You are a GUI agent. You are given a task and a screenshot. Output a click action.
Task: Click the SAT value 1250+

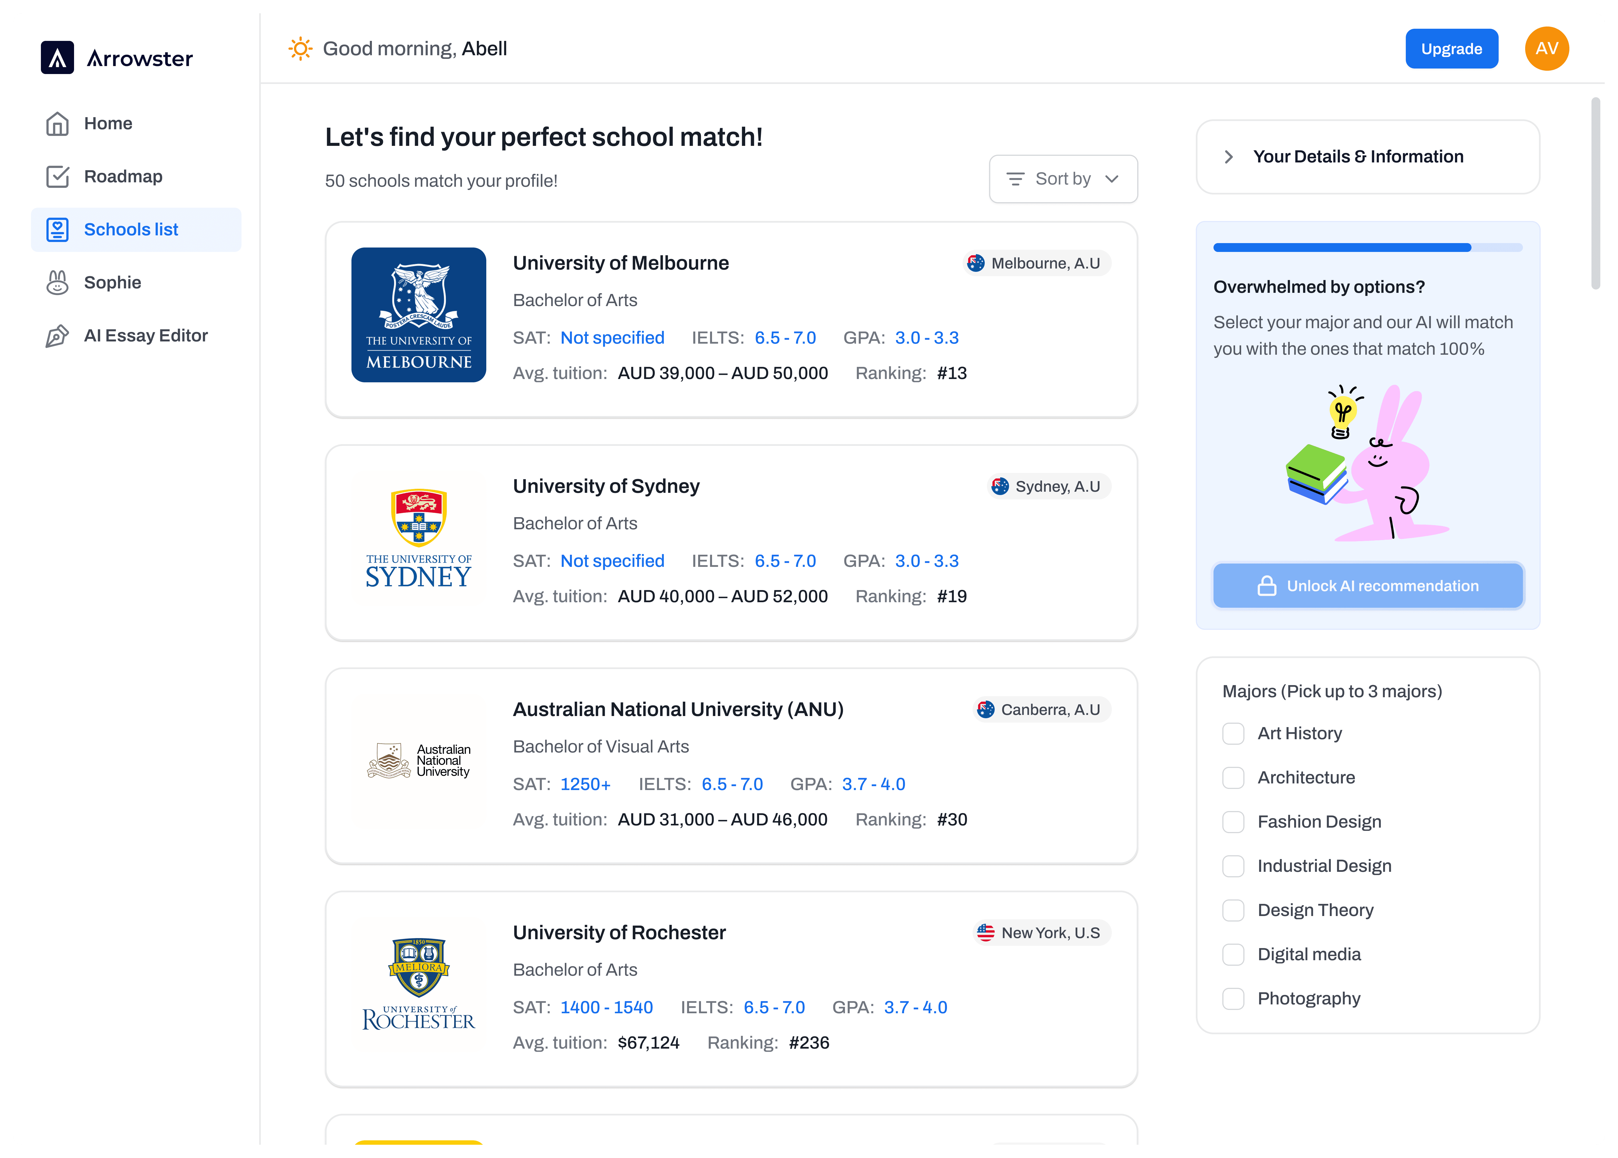[x=585, y=784]
